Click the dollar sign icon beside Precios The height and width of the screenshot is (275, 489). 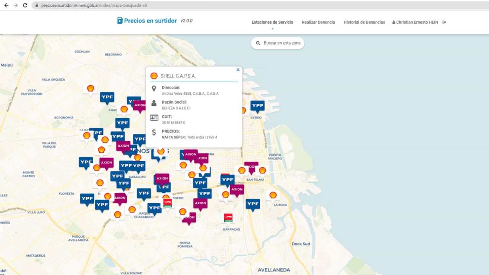[x=154, y=132]
